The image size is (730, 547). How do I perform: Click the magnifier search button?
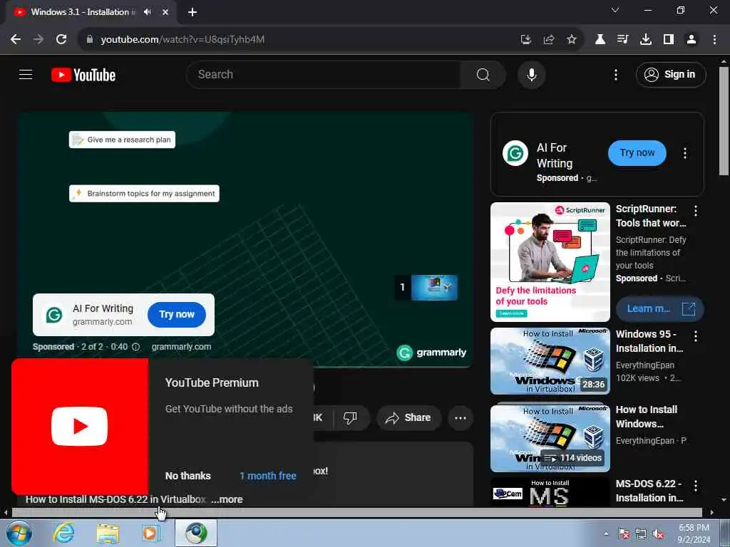click(483, 74)
